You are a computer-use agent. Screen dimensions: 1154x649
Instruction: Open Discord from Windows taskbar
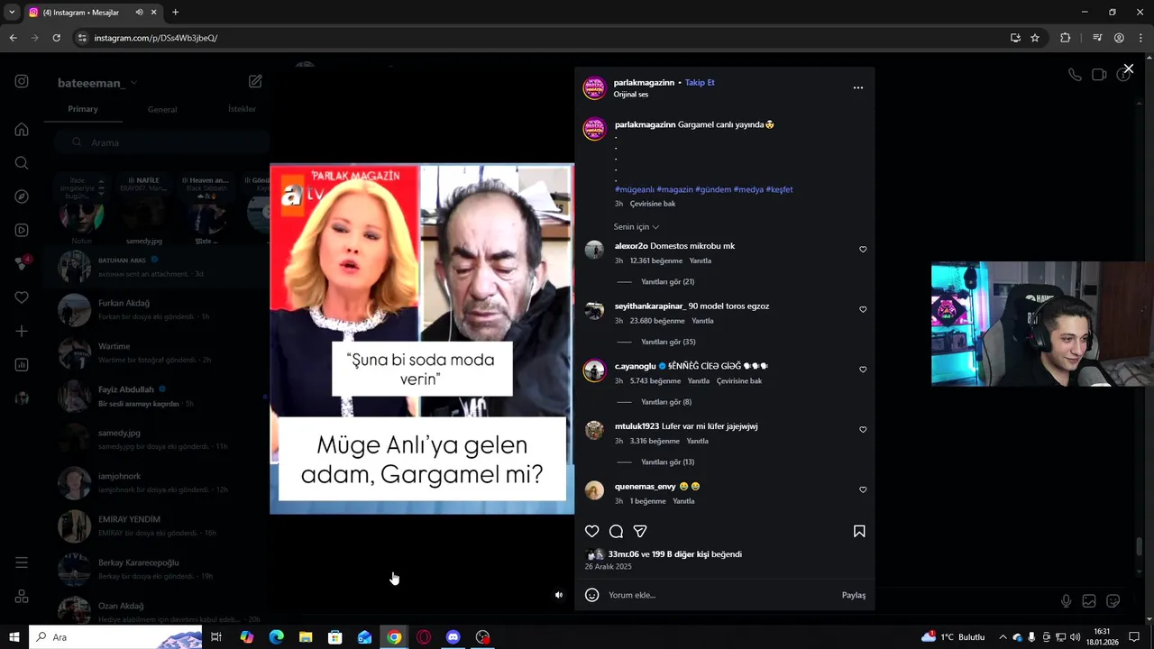(453, 637)
